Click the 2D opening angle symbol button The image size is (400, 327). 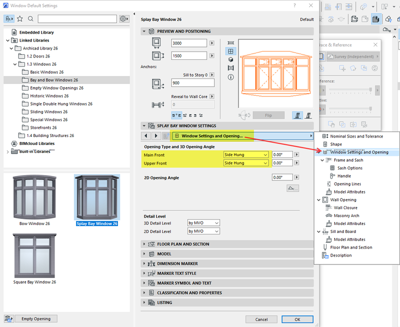(x=292, y=188)
